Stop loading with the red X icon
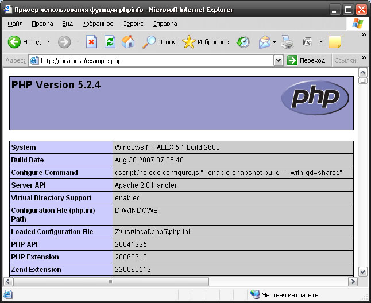The image size is (371, 303). click(91, 42)
